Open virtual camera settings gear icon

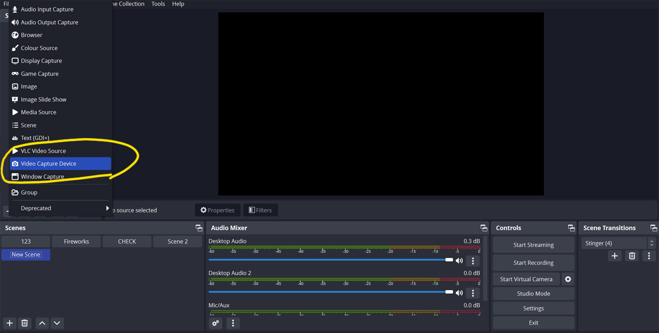pyautogui.click(x=568, y=279)
